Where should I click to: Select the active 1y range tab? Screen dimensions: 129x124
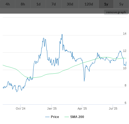pos(106,4)
